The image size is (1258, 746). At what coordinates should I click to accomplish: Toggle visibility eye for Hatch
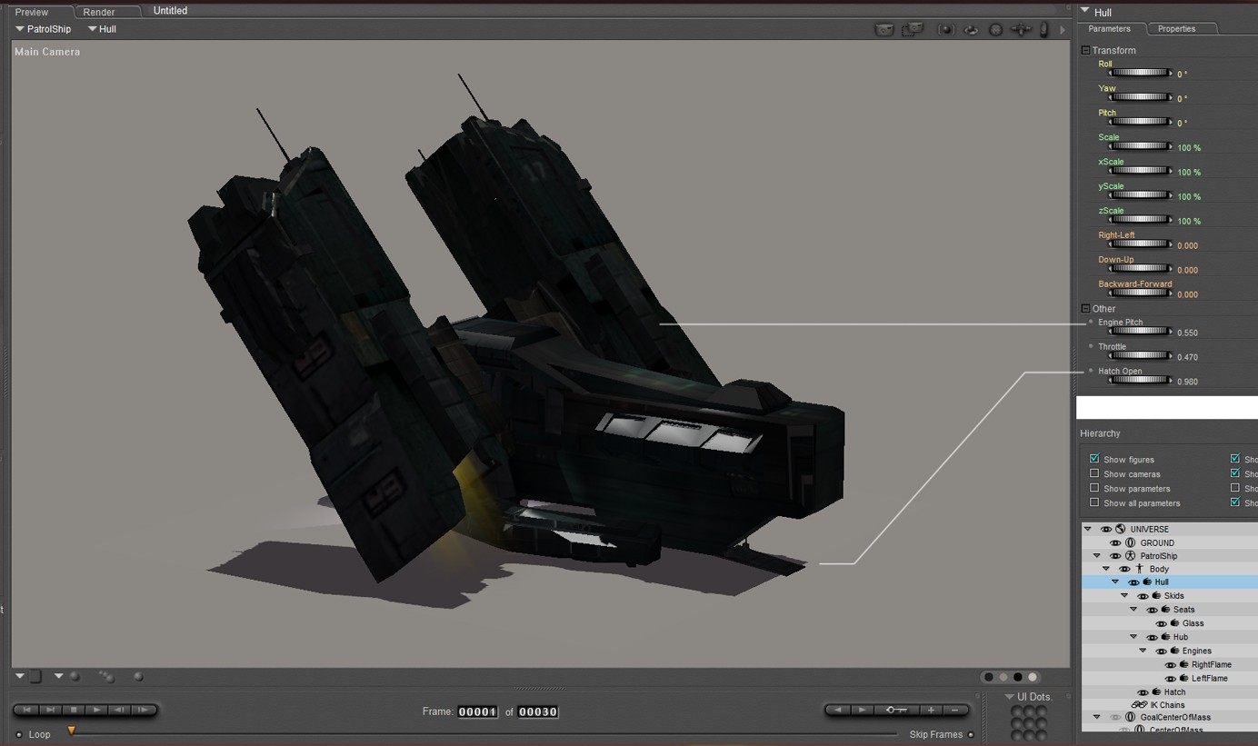(x=1143, y=692)
